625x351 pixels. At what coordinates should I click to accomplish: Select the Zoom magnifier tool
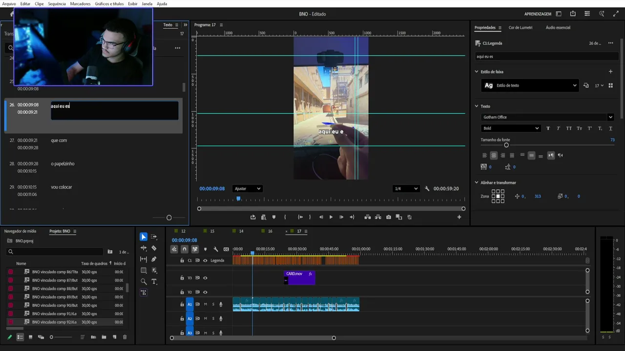(x=144, y=281)
